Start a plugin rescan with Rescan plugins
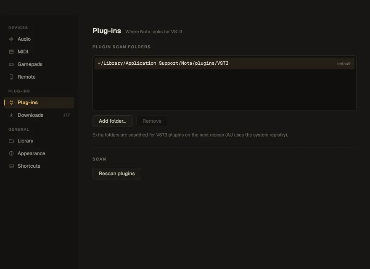 [x=117, y=174]
